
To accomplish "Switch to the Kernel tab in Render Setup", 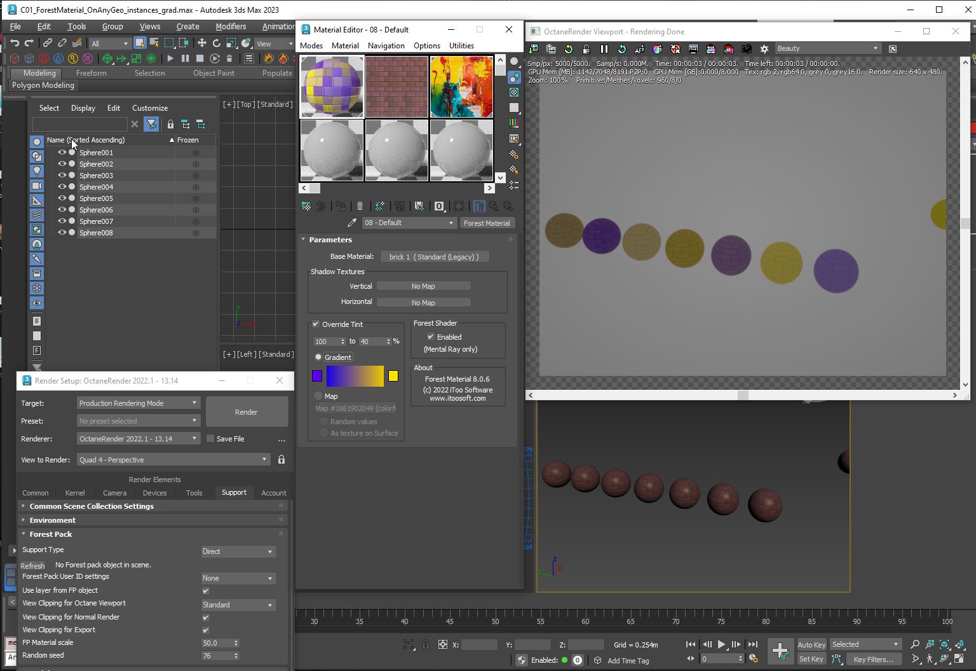I will 75,493.
